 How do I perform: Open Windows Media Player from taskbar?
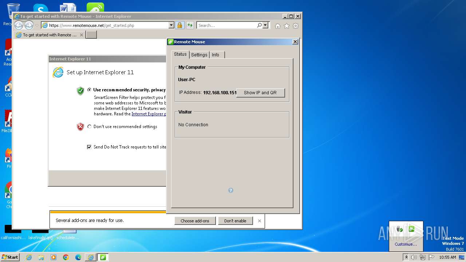click(54, 257)
